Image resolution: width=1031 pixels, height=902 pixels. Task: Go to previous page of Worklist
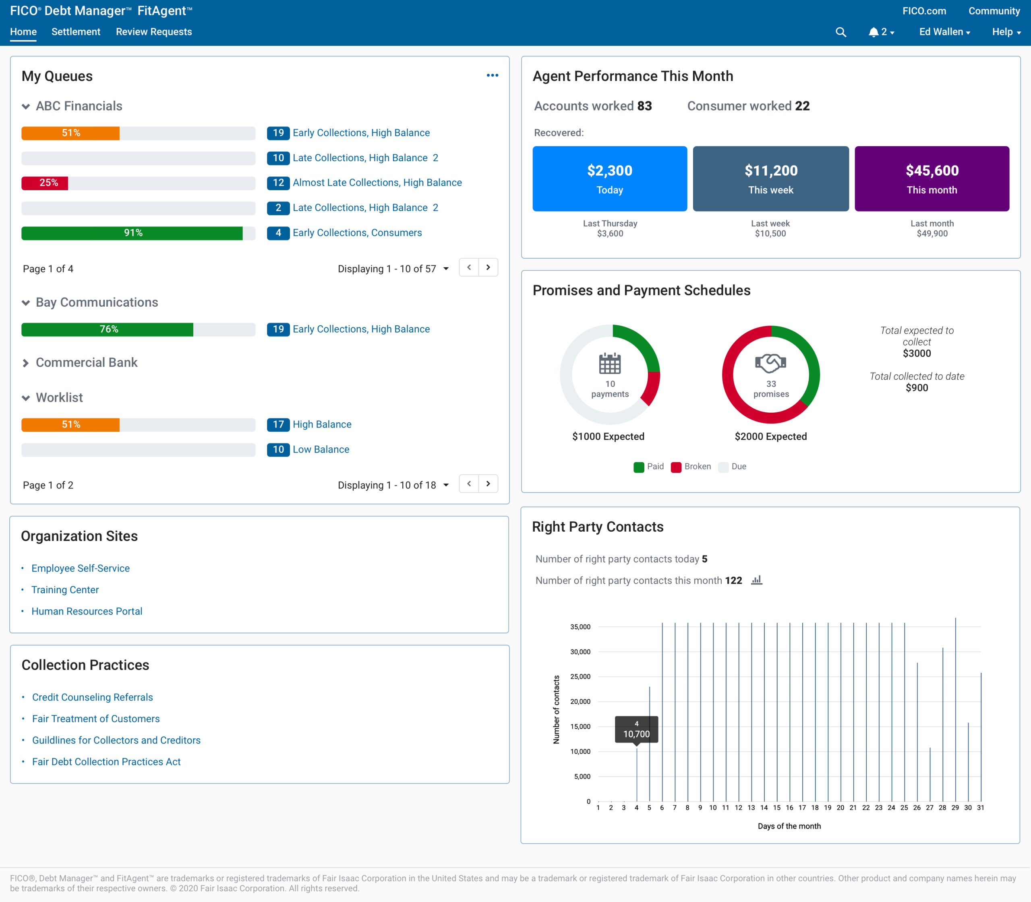pos(469,484)
